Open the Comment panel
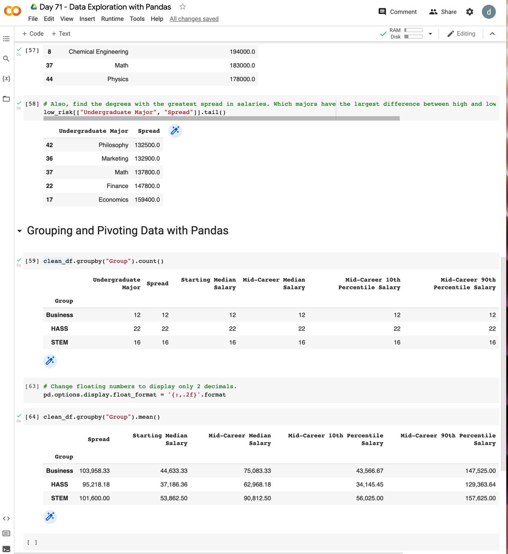508x554 pixels. (397, 12)
